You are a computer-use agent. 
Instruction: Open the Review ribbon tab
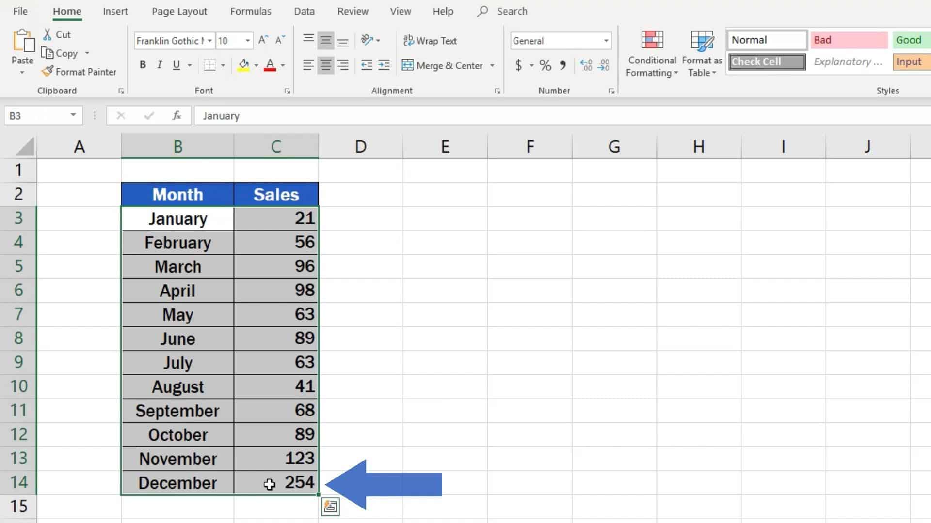(x=352, y=11)
